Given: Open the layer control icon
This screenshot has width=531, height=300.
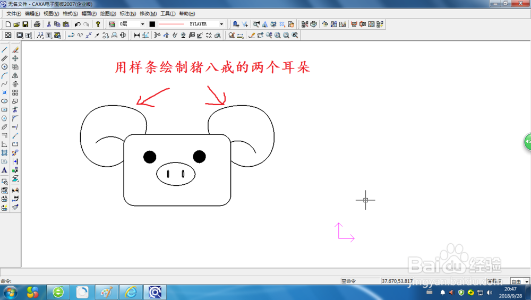Looking at the screenshot, I should click(x=112, y=24).
